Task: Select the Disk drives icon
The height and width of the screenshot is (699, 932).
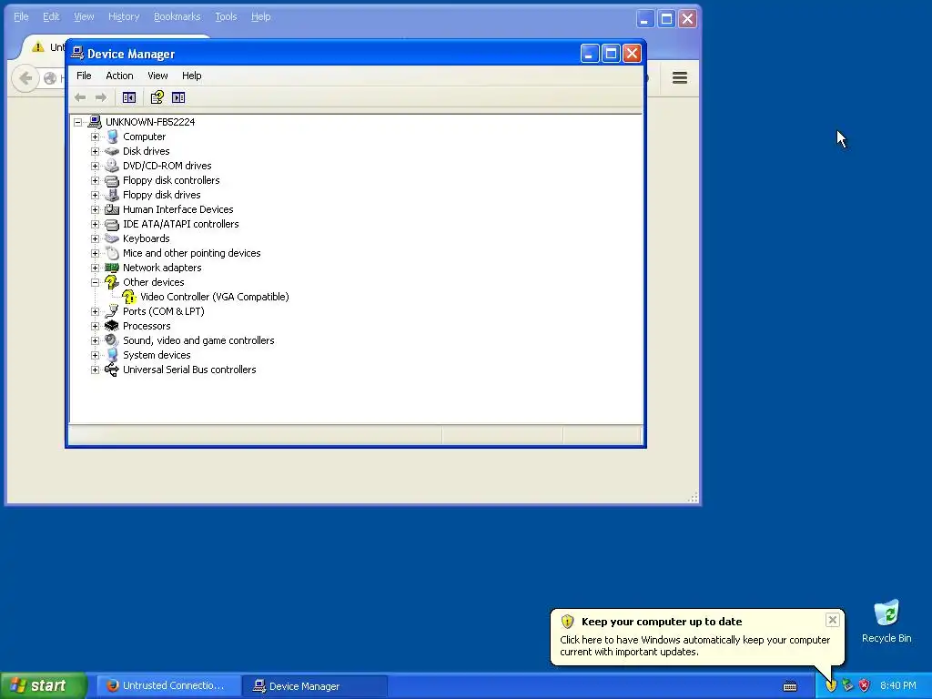Action: click(x=112, y=151)
